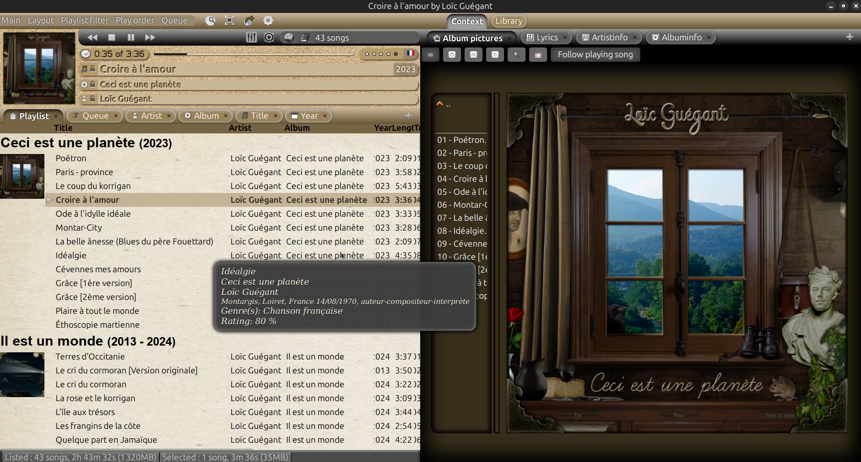The width and height of the screenshot is (861, 462).
Task: Toggle the lock beside Ceci est une planète
Action: [92, 84]
